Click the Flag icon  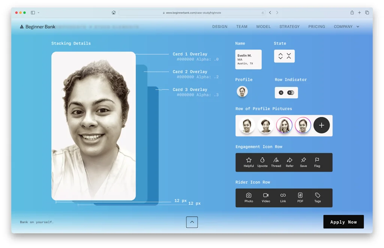(x=317, y=160)
